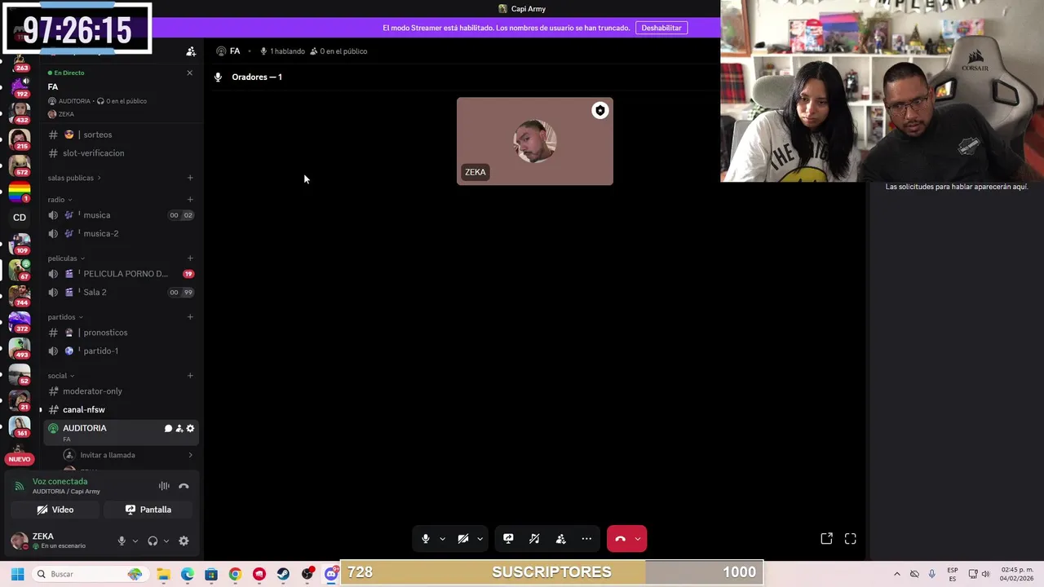Invite people to AUDITORIA channel icon
Viewport: 1044px width, 587px height.
coord(179,428)
